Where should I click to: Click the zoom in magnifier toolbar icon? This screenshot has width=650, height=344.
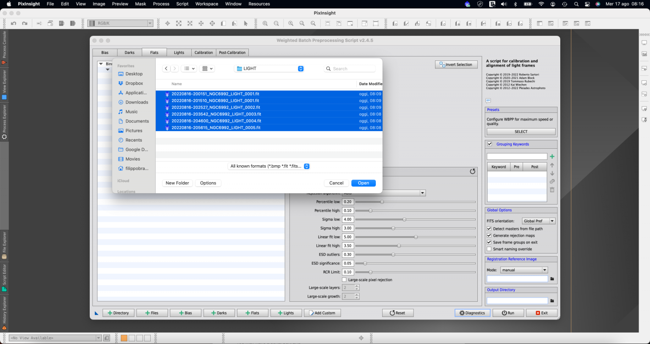pyautogui.click(x=265, y=24)
